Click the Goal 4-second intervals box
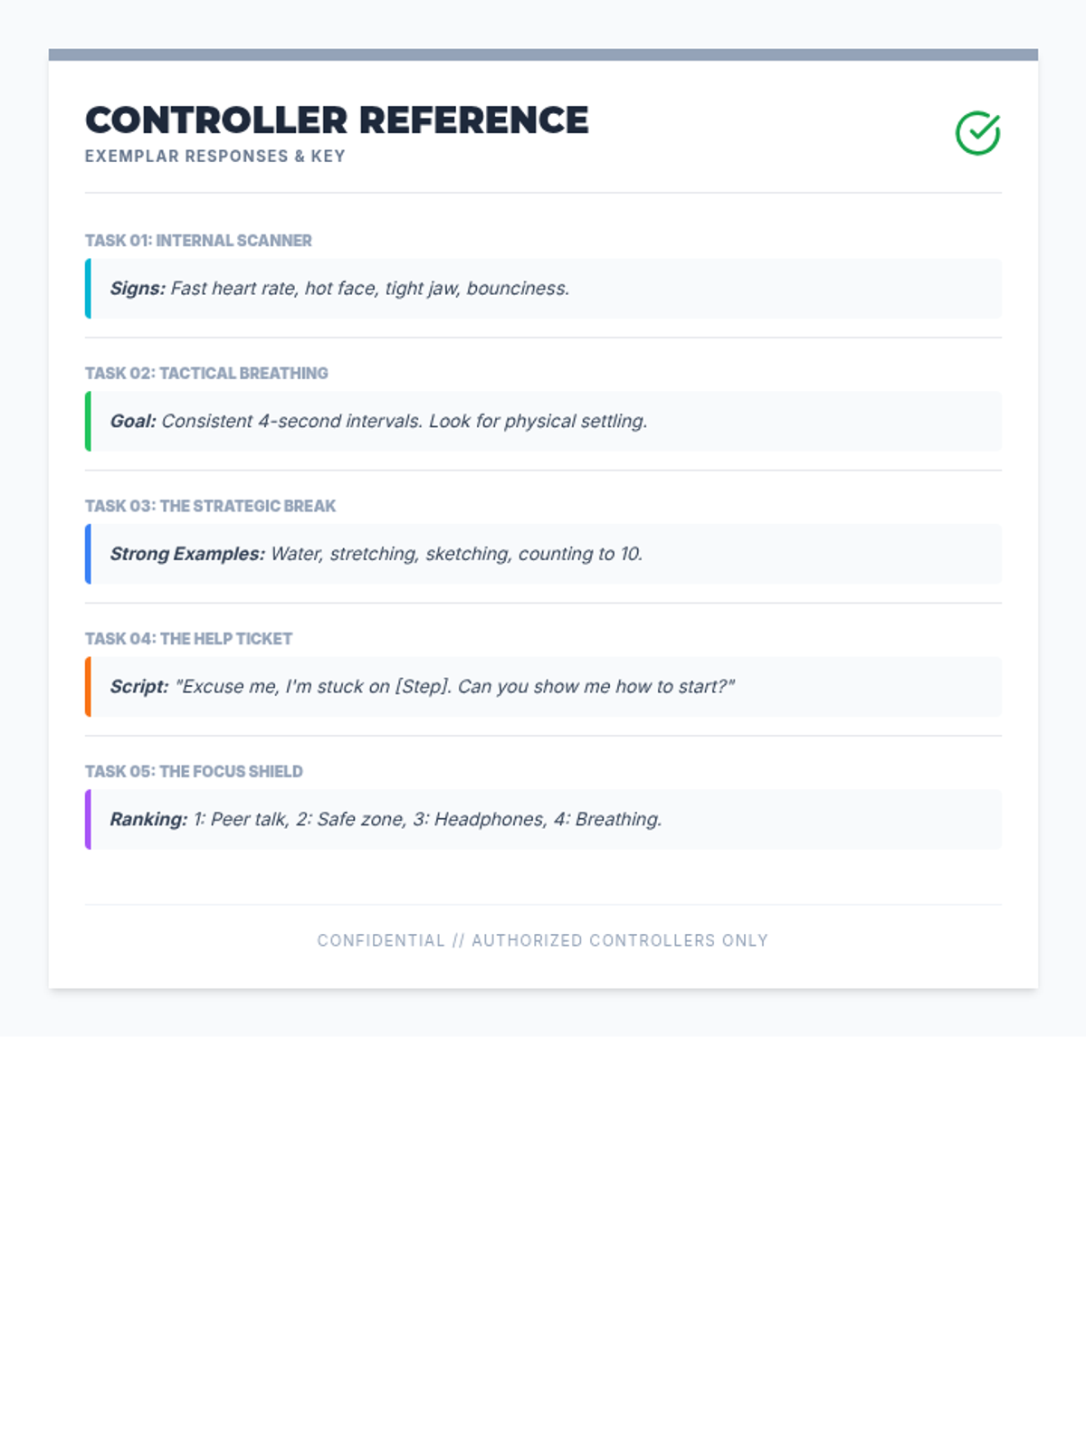The height and width of the screenshot is (1448, 1086). pos(543,422)
